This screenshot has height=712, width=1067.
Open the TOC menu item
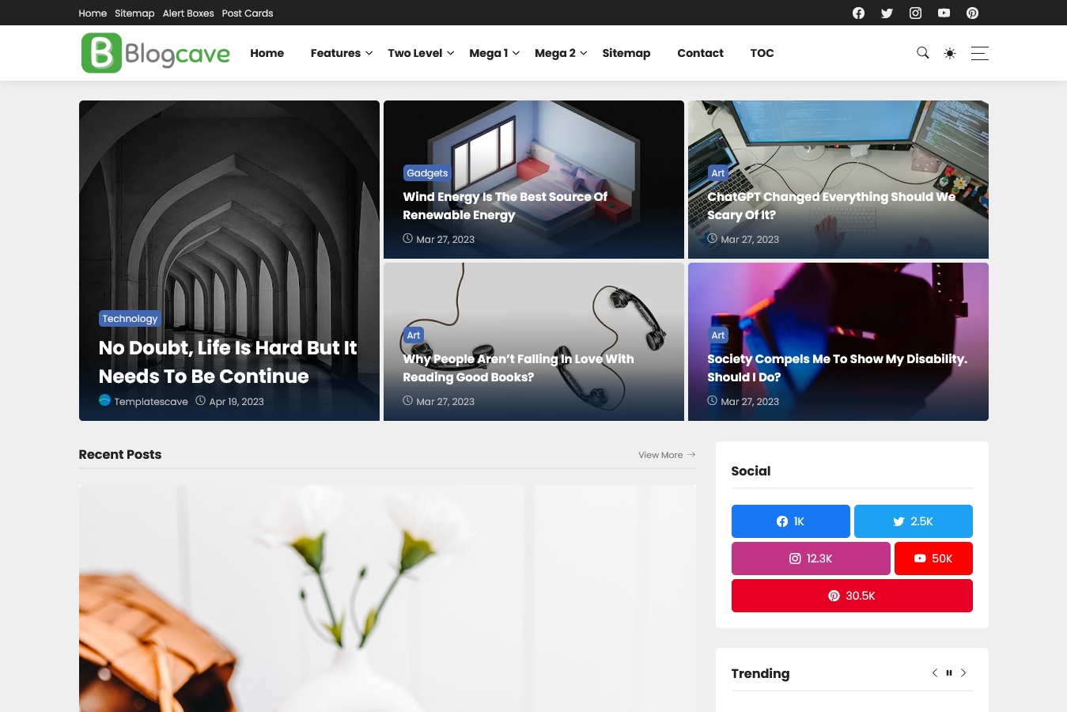tap(762, 53)
